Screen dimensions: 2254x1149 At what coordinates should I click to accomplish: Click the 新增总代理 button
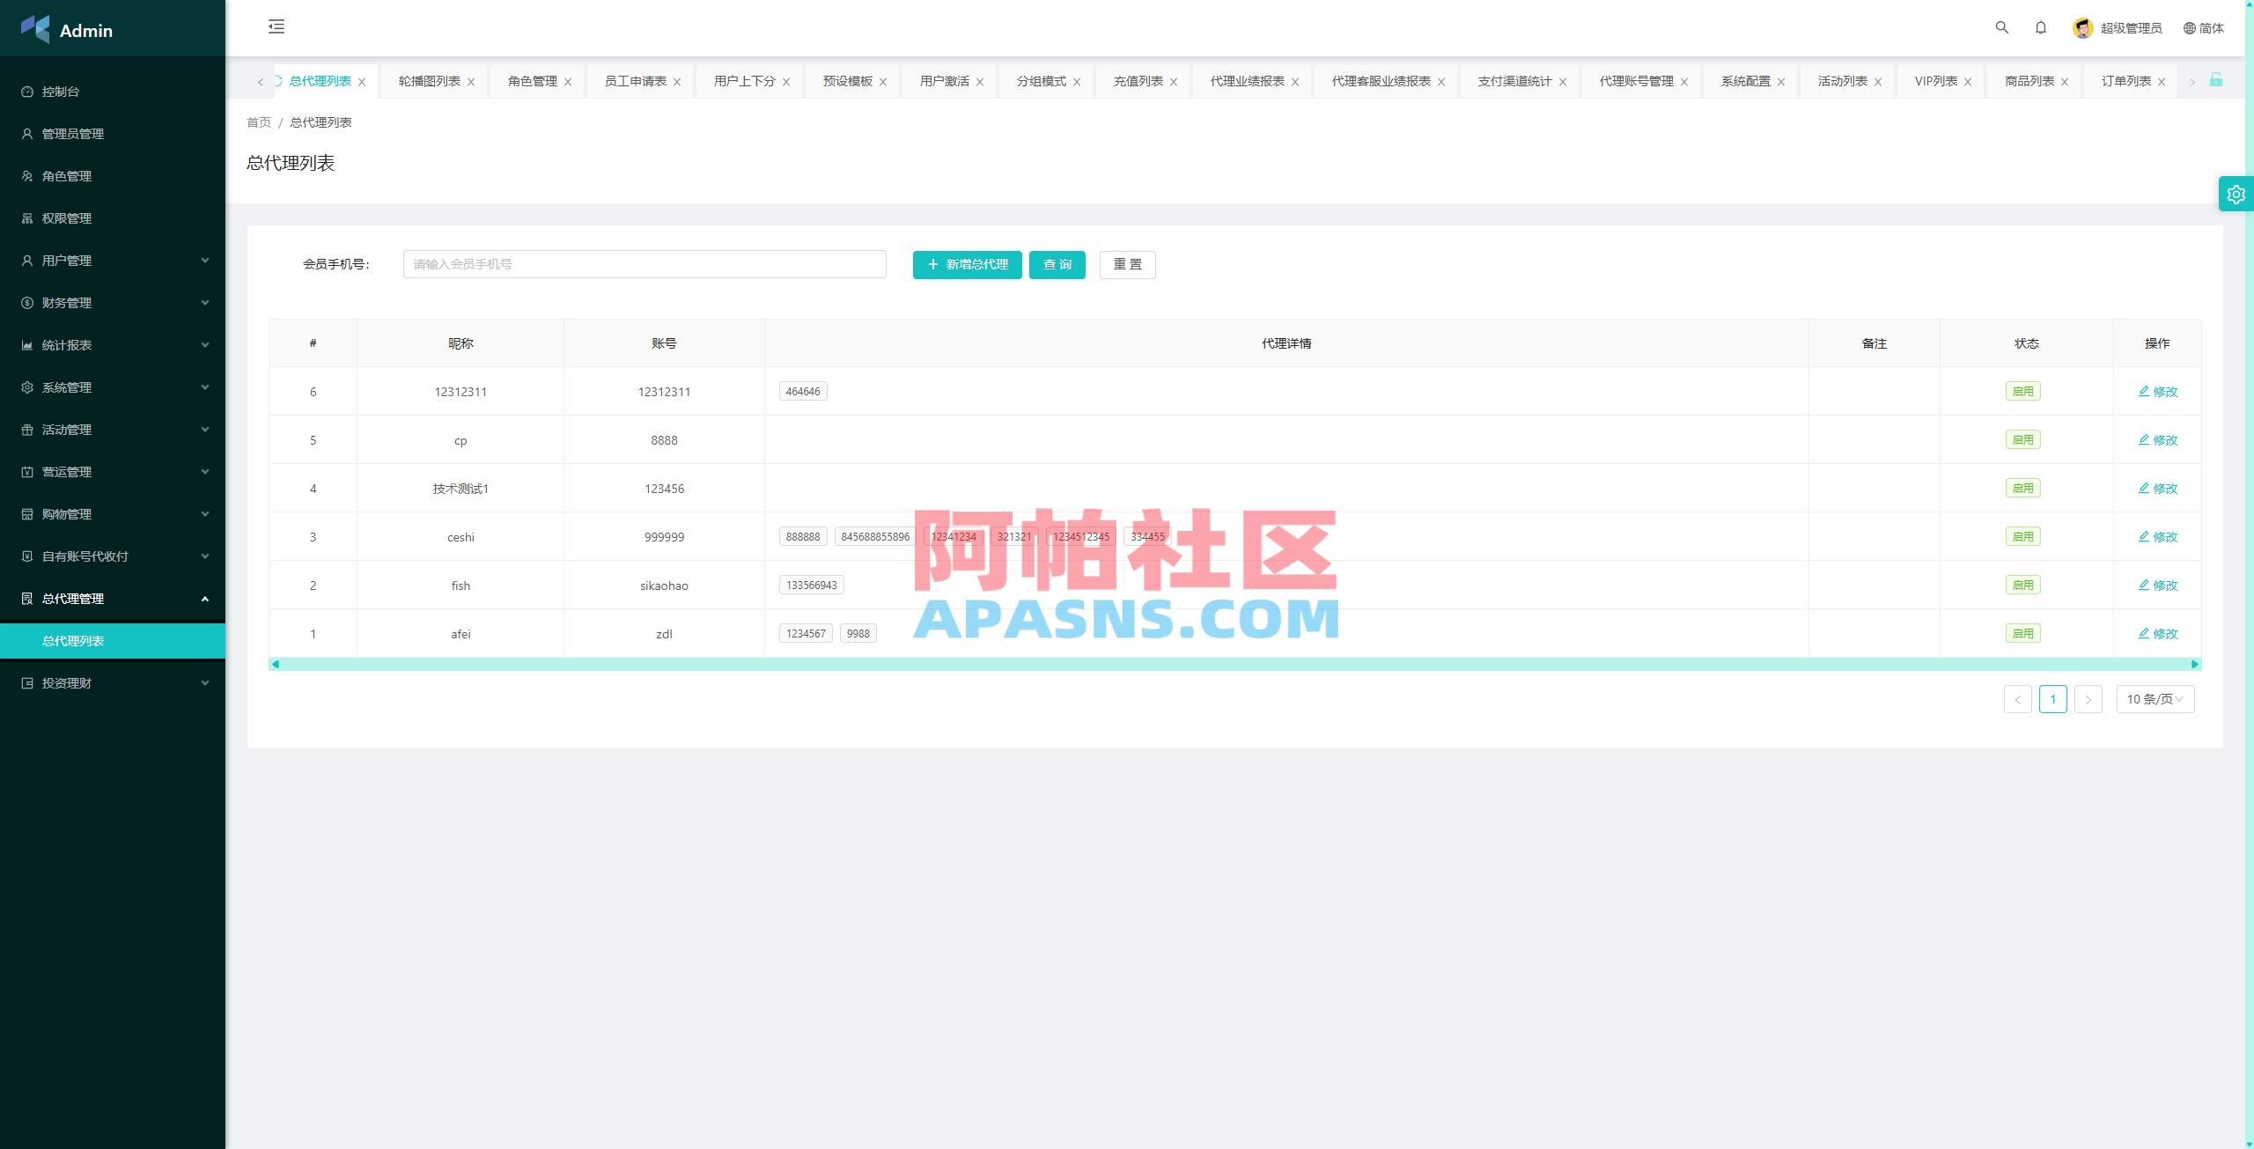click(x=966, y=264)
